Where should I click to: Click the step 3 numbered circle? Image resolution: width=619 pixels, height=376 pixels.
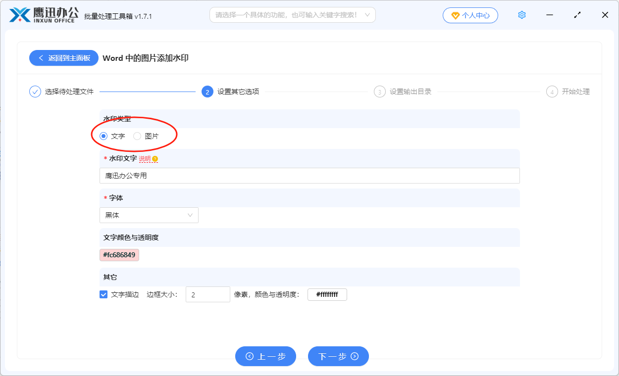tap(379, 92)
